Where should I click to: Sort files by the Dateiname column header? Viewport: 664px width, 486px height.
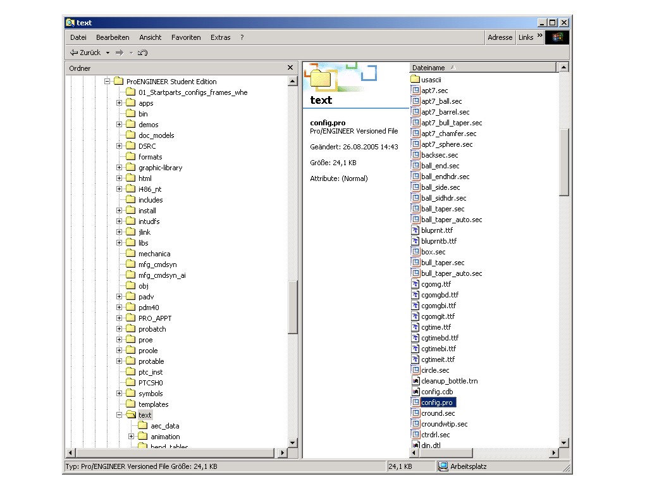(483, 67)
